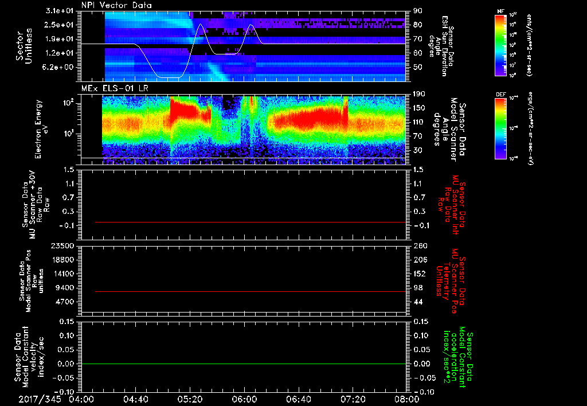Screen dimensions: 587x406
Task: Click the "190" scanner angle tick label
Action: 419,94
